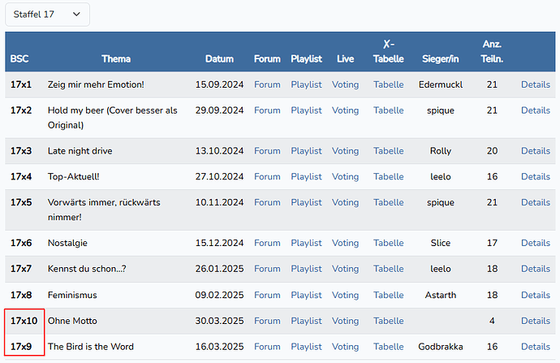
Task: Select winner name Godbrakka
Action: (x=441, y=347)
